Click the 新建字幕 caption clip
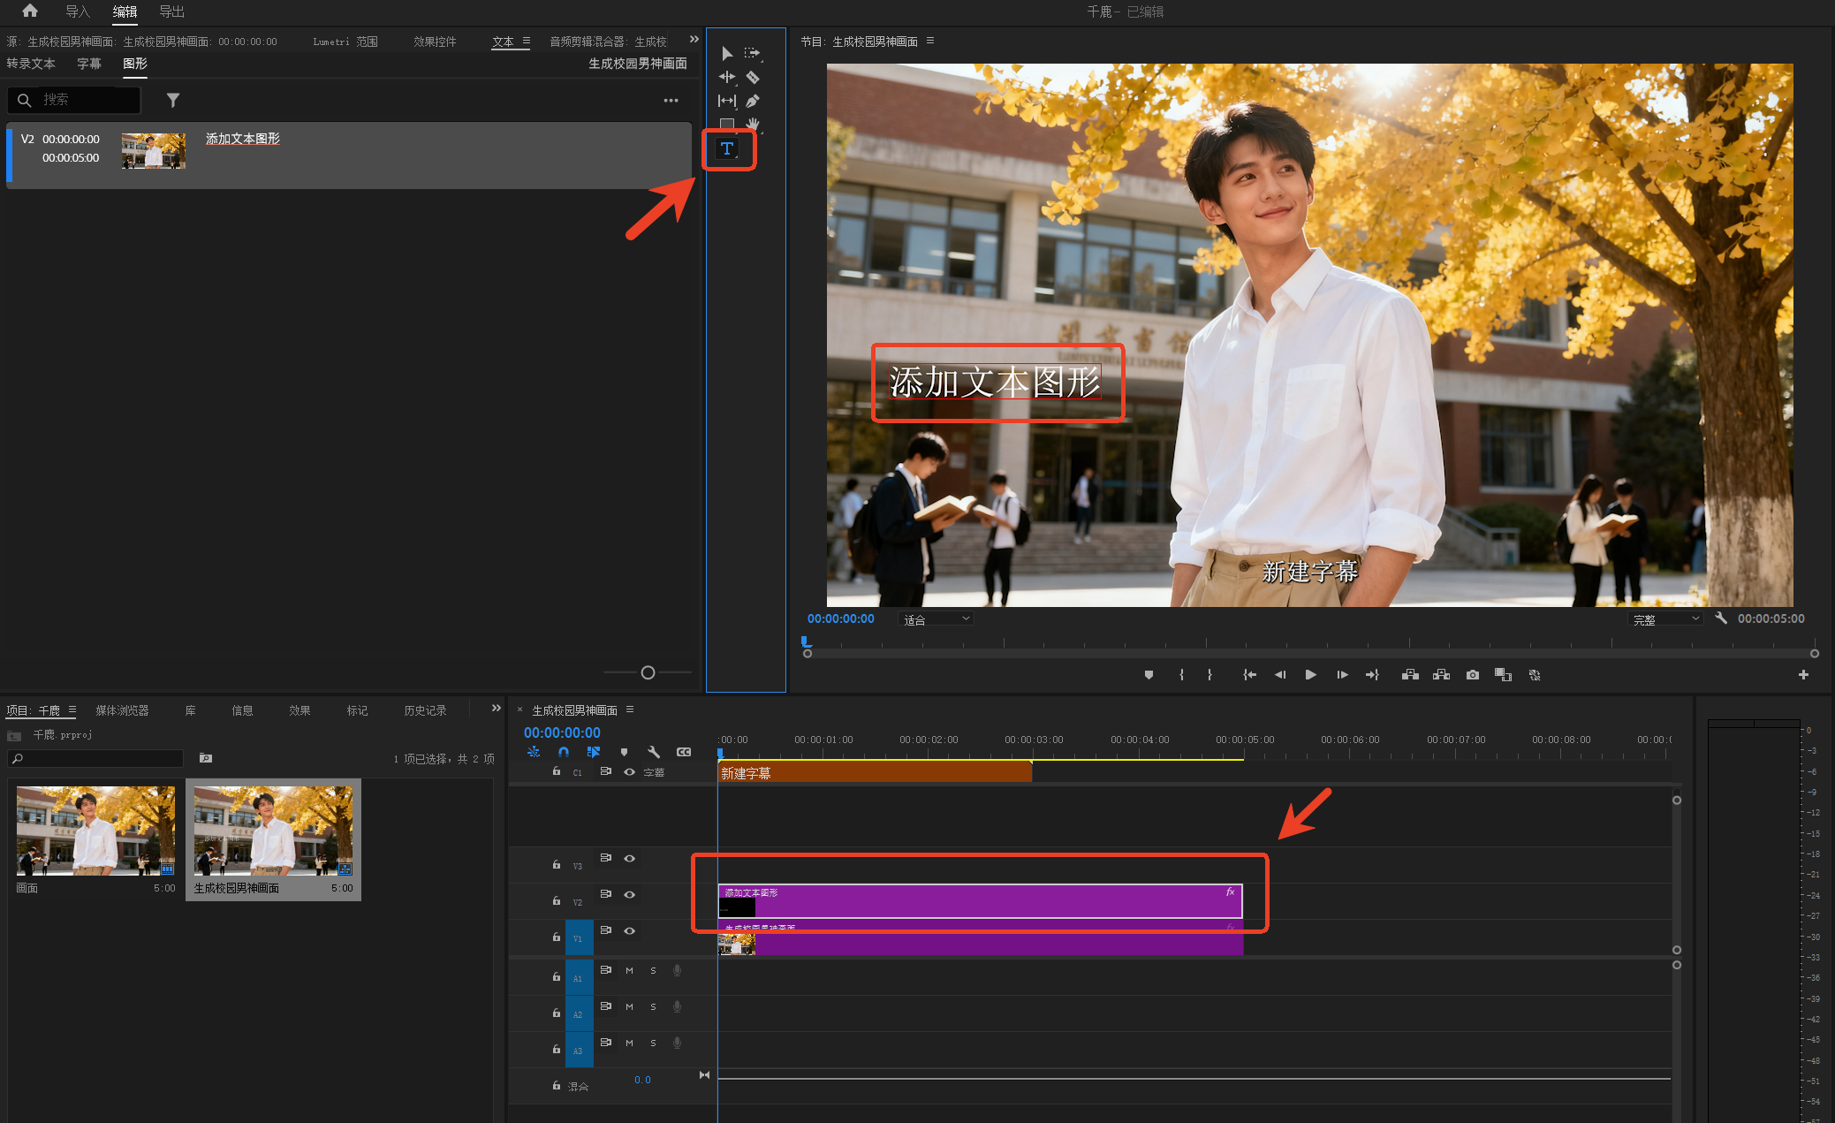The height and width of the screenshot is (1123, 1835). pyautogui.click(x=874, y=773)
